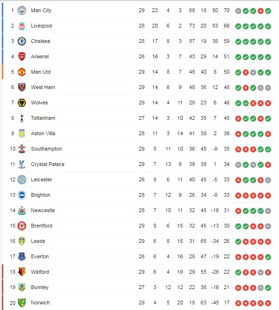Select the Tottenham cockerel crest
The image size is (279, 310).
(21, 118)
